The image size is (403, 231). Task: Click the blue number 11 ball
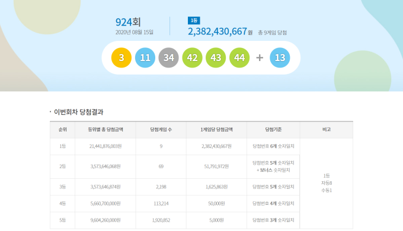click(x=145, y=57)
